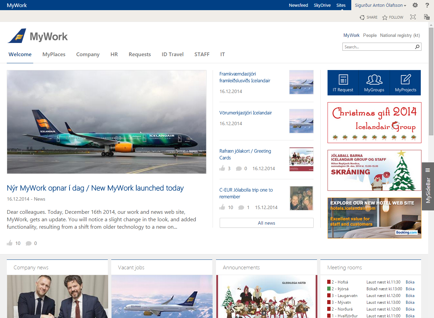Open comments on the C-EUR Jólabolla post
Image resolution: width=434 pixels, height=318 pixels.
coord(241,207)
